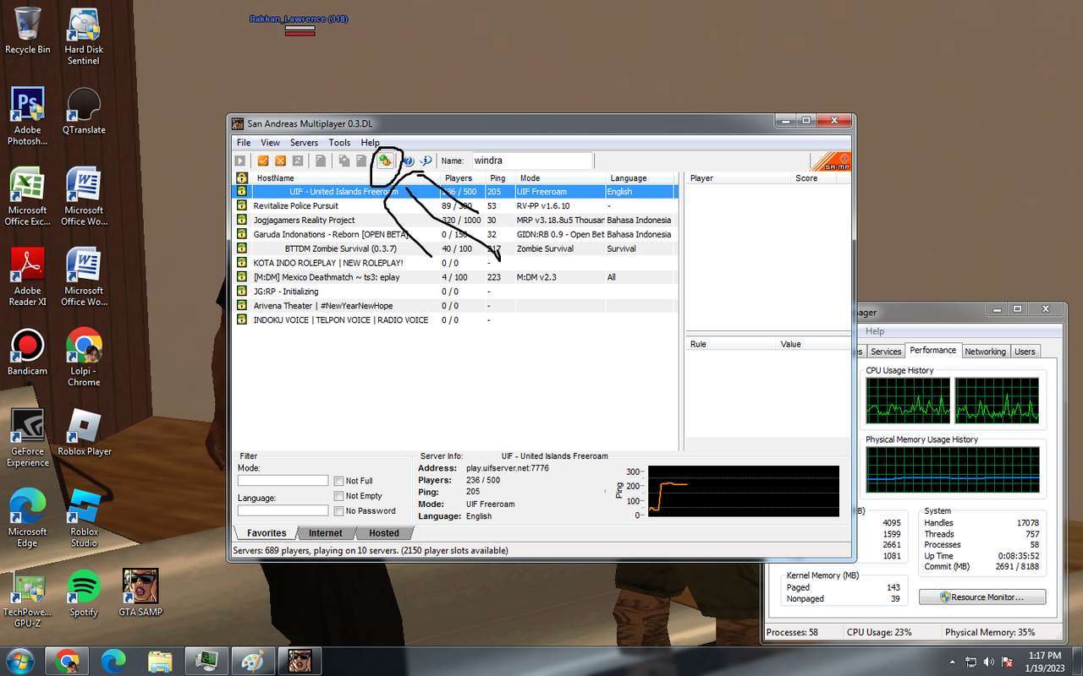Click the Resource Monitor button
Viewport: 1083px width, 676px height.
[982, 597]
